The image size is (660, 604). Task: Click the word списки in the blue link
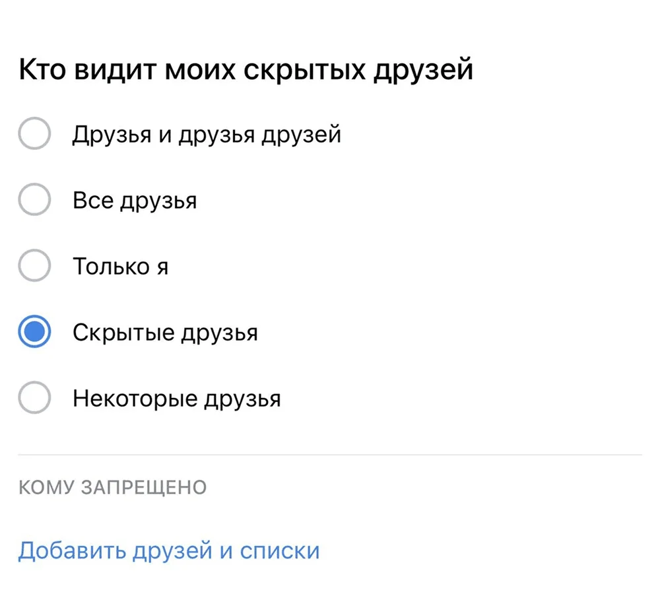(279, 551)
